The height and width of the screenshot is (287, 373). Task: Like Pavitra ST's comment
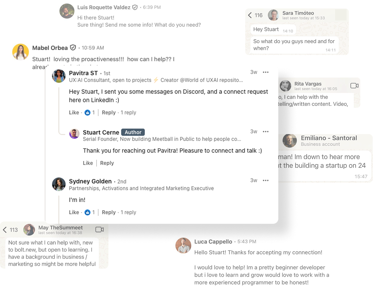click(x=74, y=112)
